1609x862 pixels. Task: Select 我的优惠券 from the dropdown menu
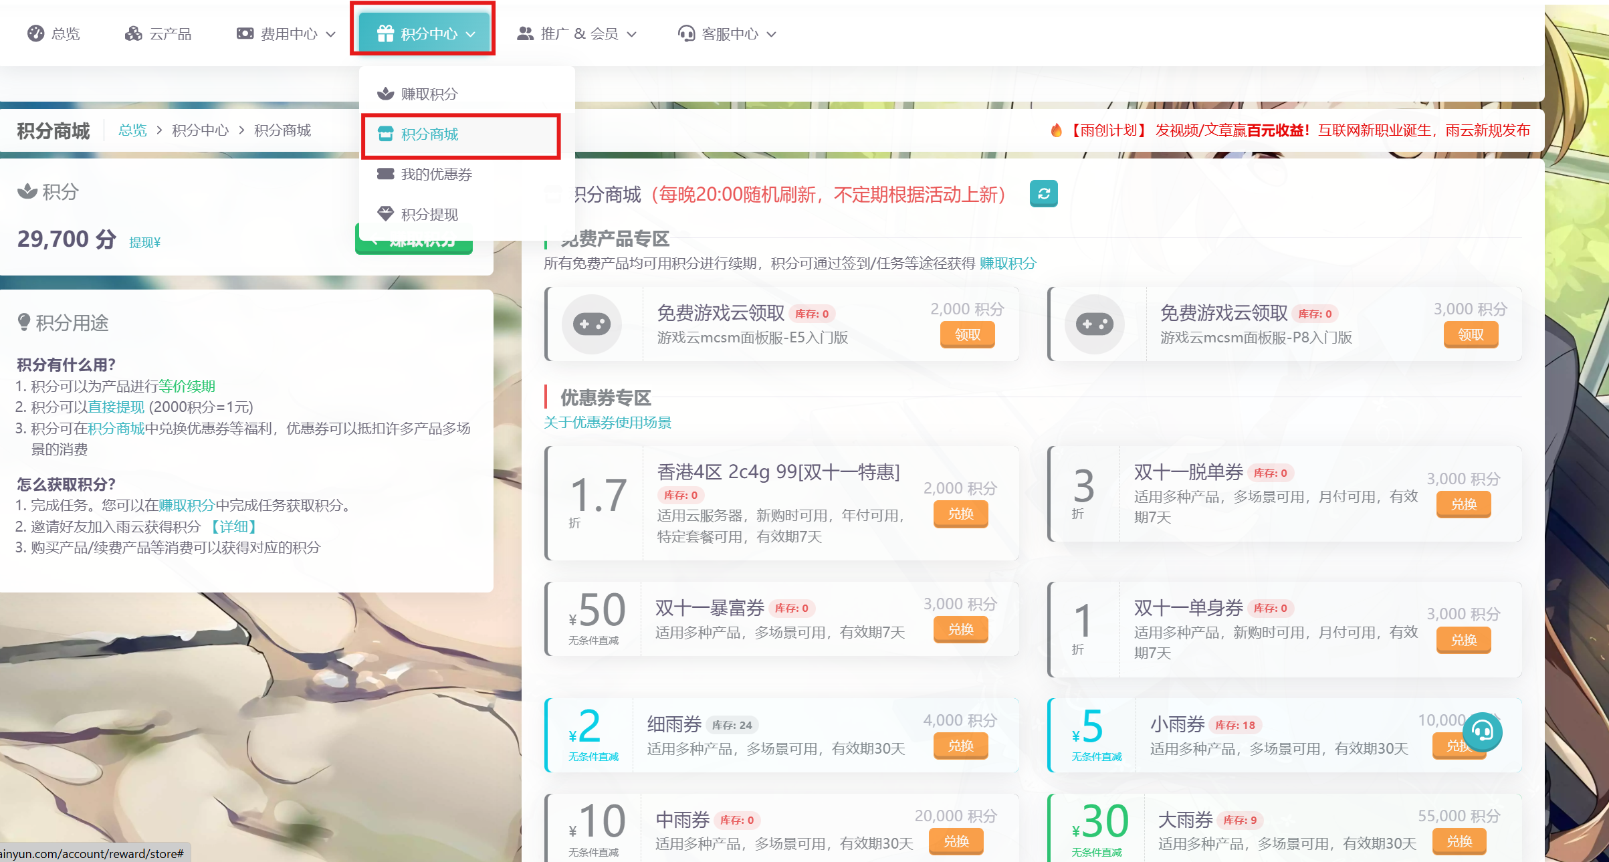click(436, 174)
